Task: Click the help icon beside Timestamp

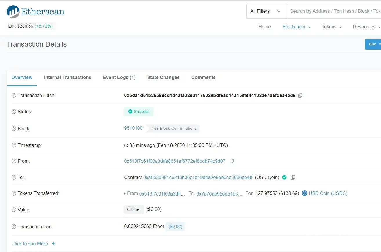Action: [x=14, y=145]
